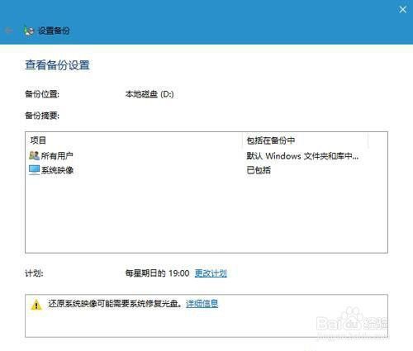Go back using the back arrow

(9, 31)
